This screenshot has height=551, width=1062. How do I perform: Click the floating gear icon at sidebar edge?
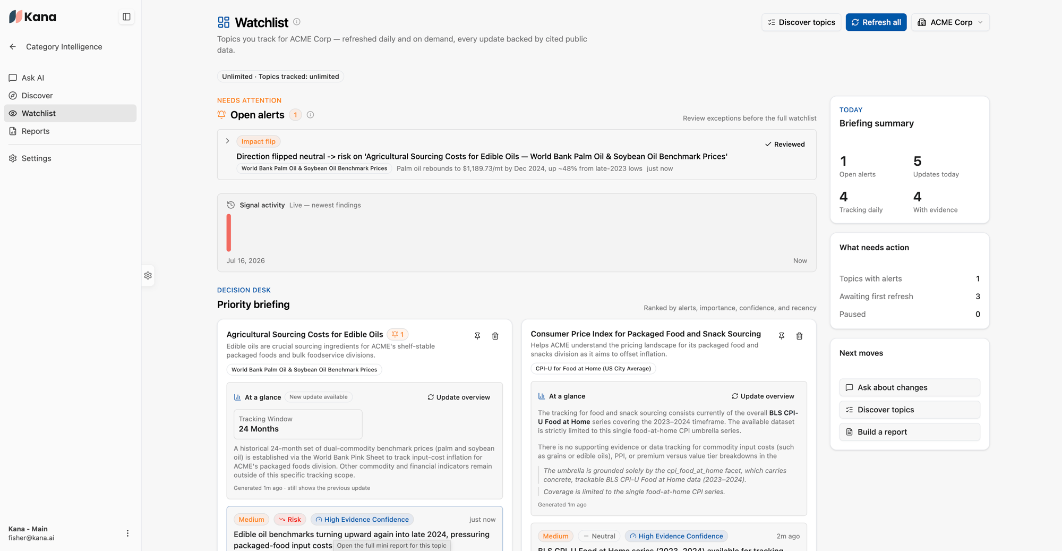click(148, 275)
